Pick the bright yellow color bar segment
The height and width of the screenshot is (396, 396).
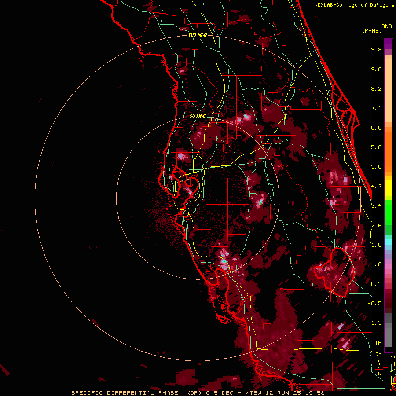pos(389,188)
